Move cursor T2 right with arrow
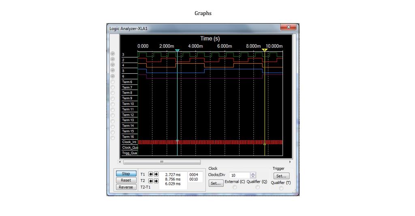415x216 pixels. (x=156, y=181)
